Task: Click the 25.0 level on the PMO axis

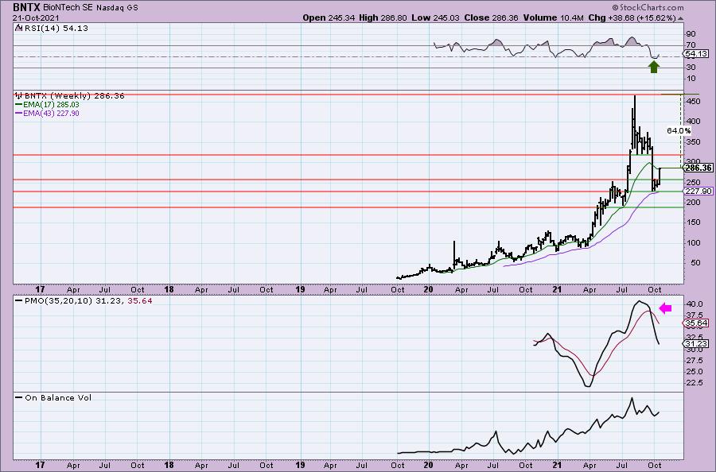Action: click(x=694, y=372)
